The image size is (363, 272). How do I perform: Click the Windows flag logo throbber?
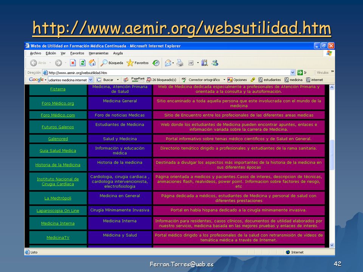[x=329, y=53]
